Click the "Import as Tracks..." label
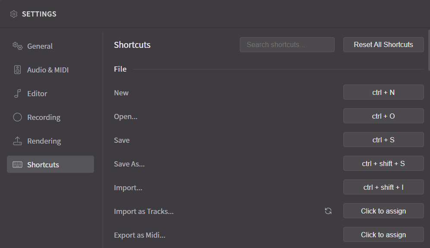This screenshot has width=430, height=248. tap(144, 211)
